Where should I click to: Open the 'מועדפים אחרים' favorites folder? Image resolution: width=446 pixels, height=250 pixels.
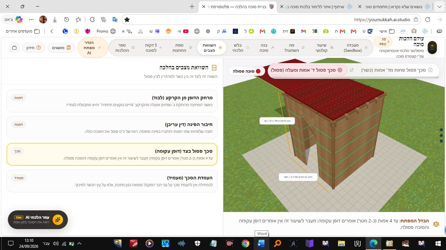pos(23,31)
